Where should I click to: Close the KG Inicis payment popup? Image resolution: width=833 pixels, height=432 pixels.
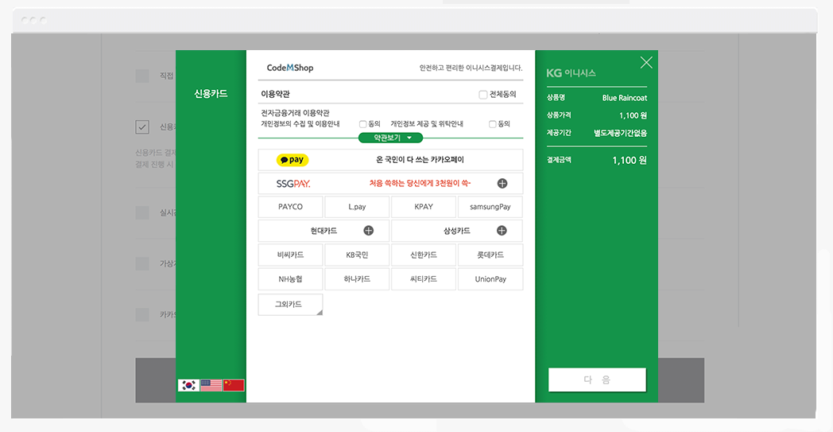pos(646,62)
